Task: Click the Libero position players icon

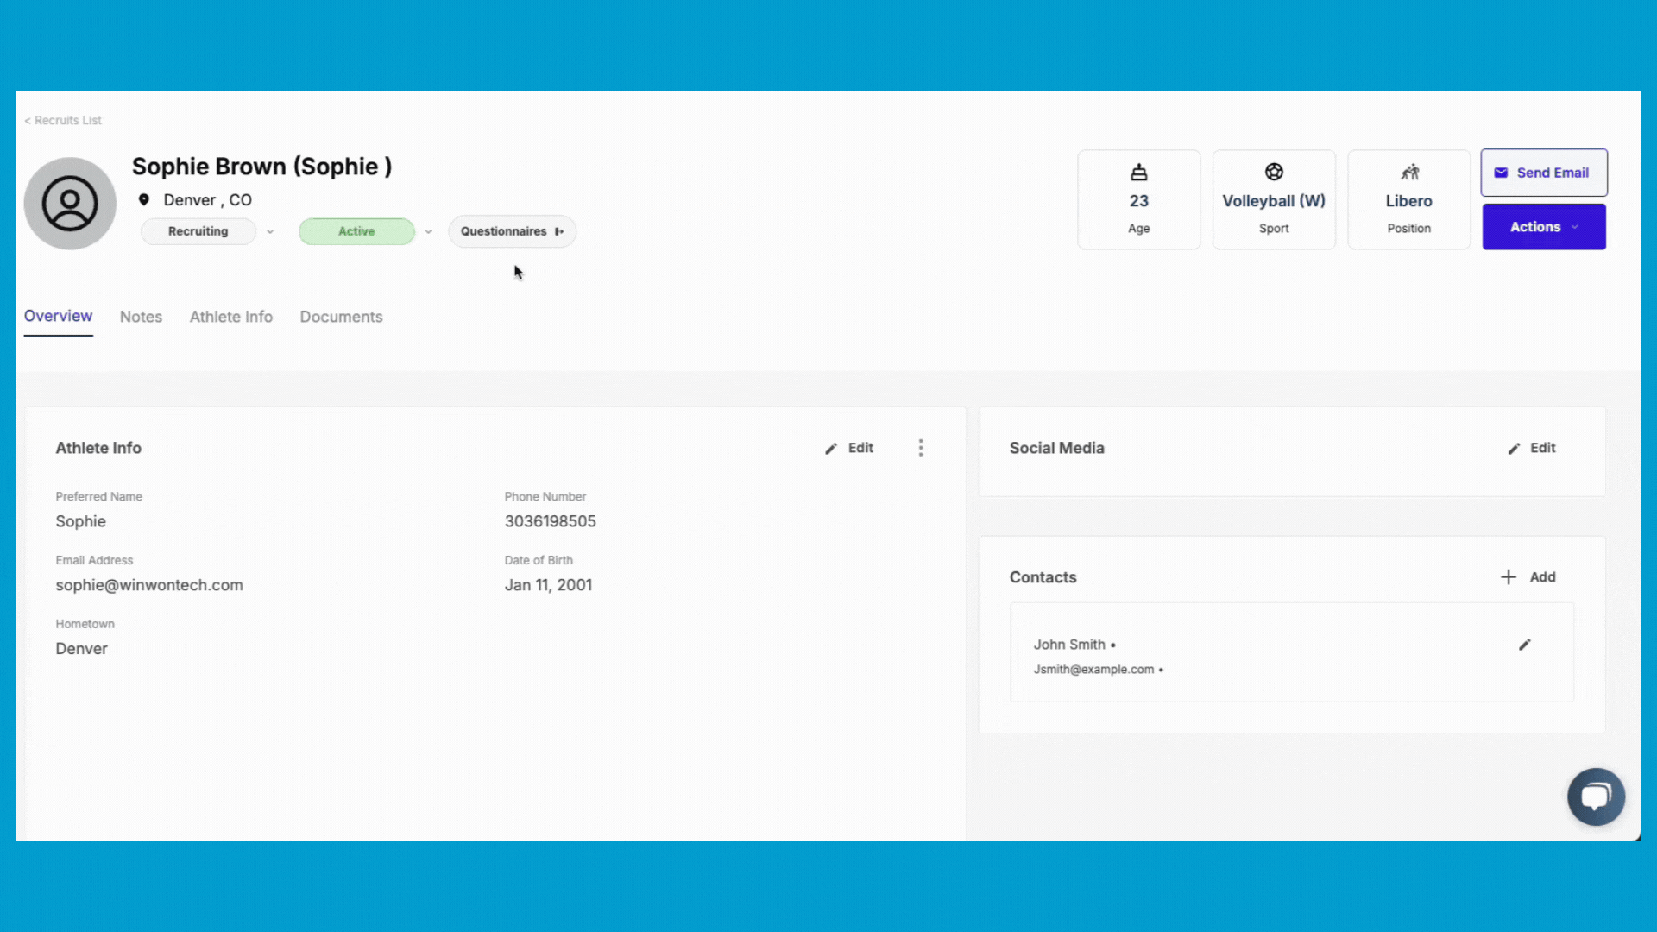Action: pyautogui.click(x=1409, y=173)
